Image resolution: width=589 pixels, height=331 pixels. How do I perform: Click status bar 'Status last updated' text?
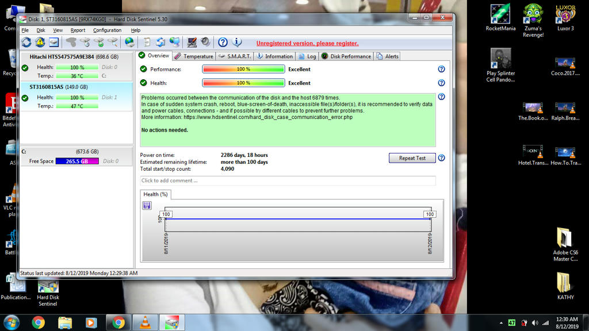coord(79,273)
